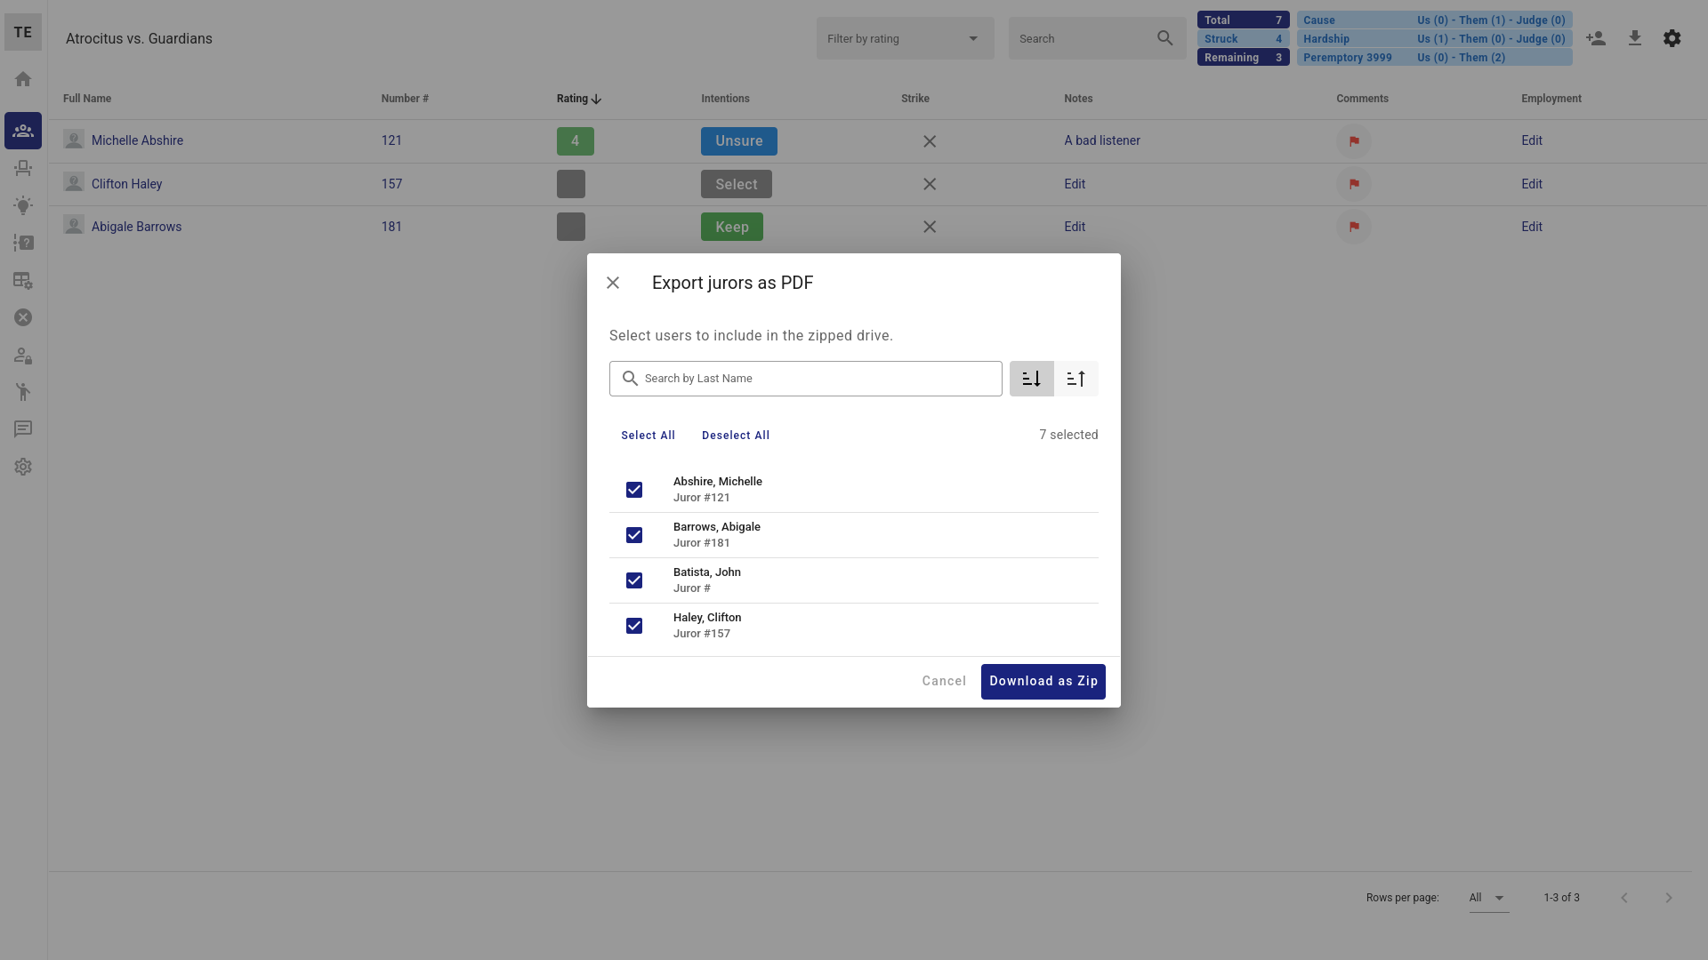1708x960 pixels.
Task: Click the Number # column header
Action: coord(405,99)
